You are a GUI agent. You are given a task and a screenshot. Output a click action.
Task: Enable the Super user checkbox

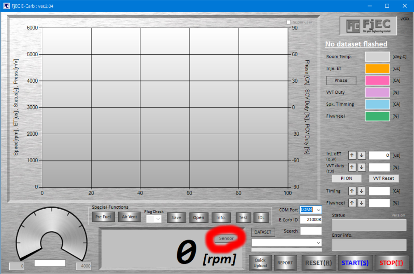point(289,22)
